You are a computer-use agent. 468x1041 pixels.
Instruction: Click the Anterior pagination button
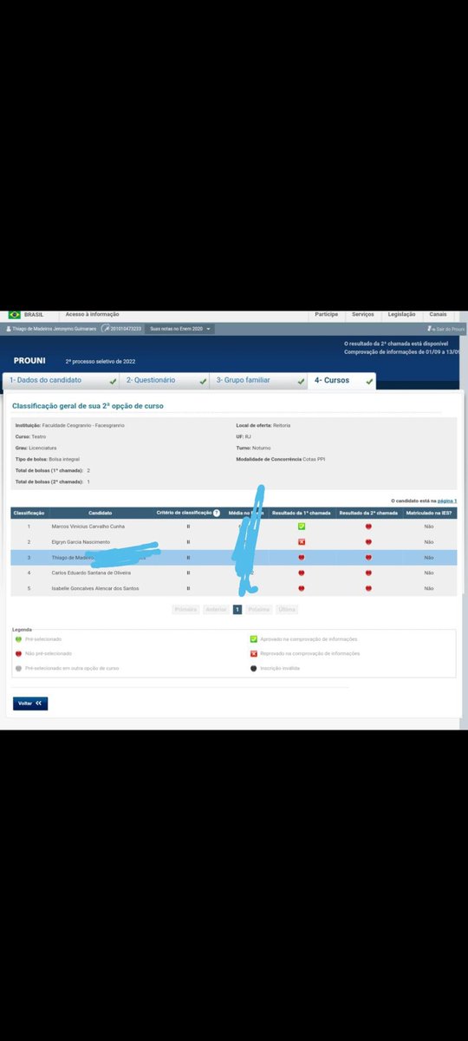click(x=216, y=609)
